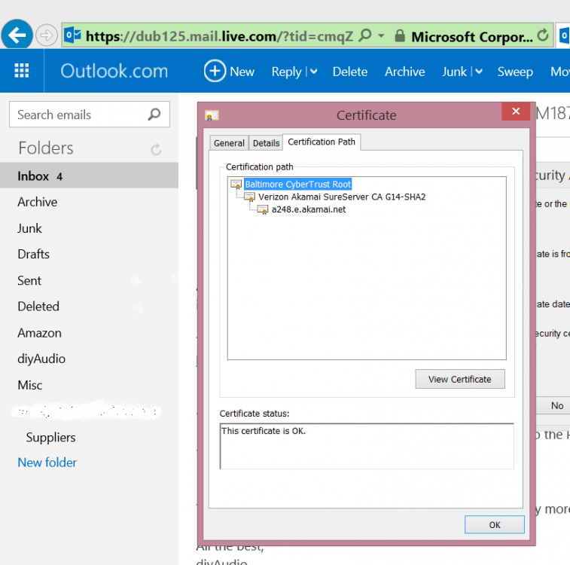Screen dimensions: 570x565
Task: Click the certificate status text box
Action: (367, 446)
